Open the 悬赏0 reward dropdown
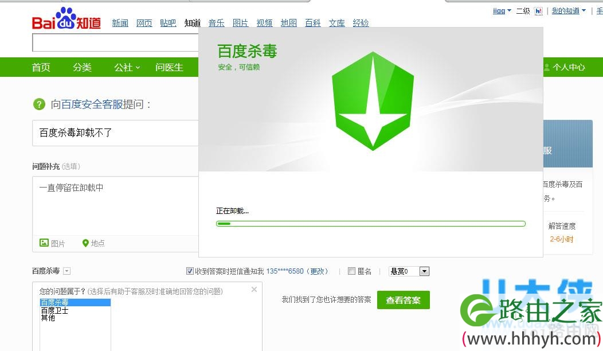 pos(423,271)
